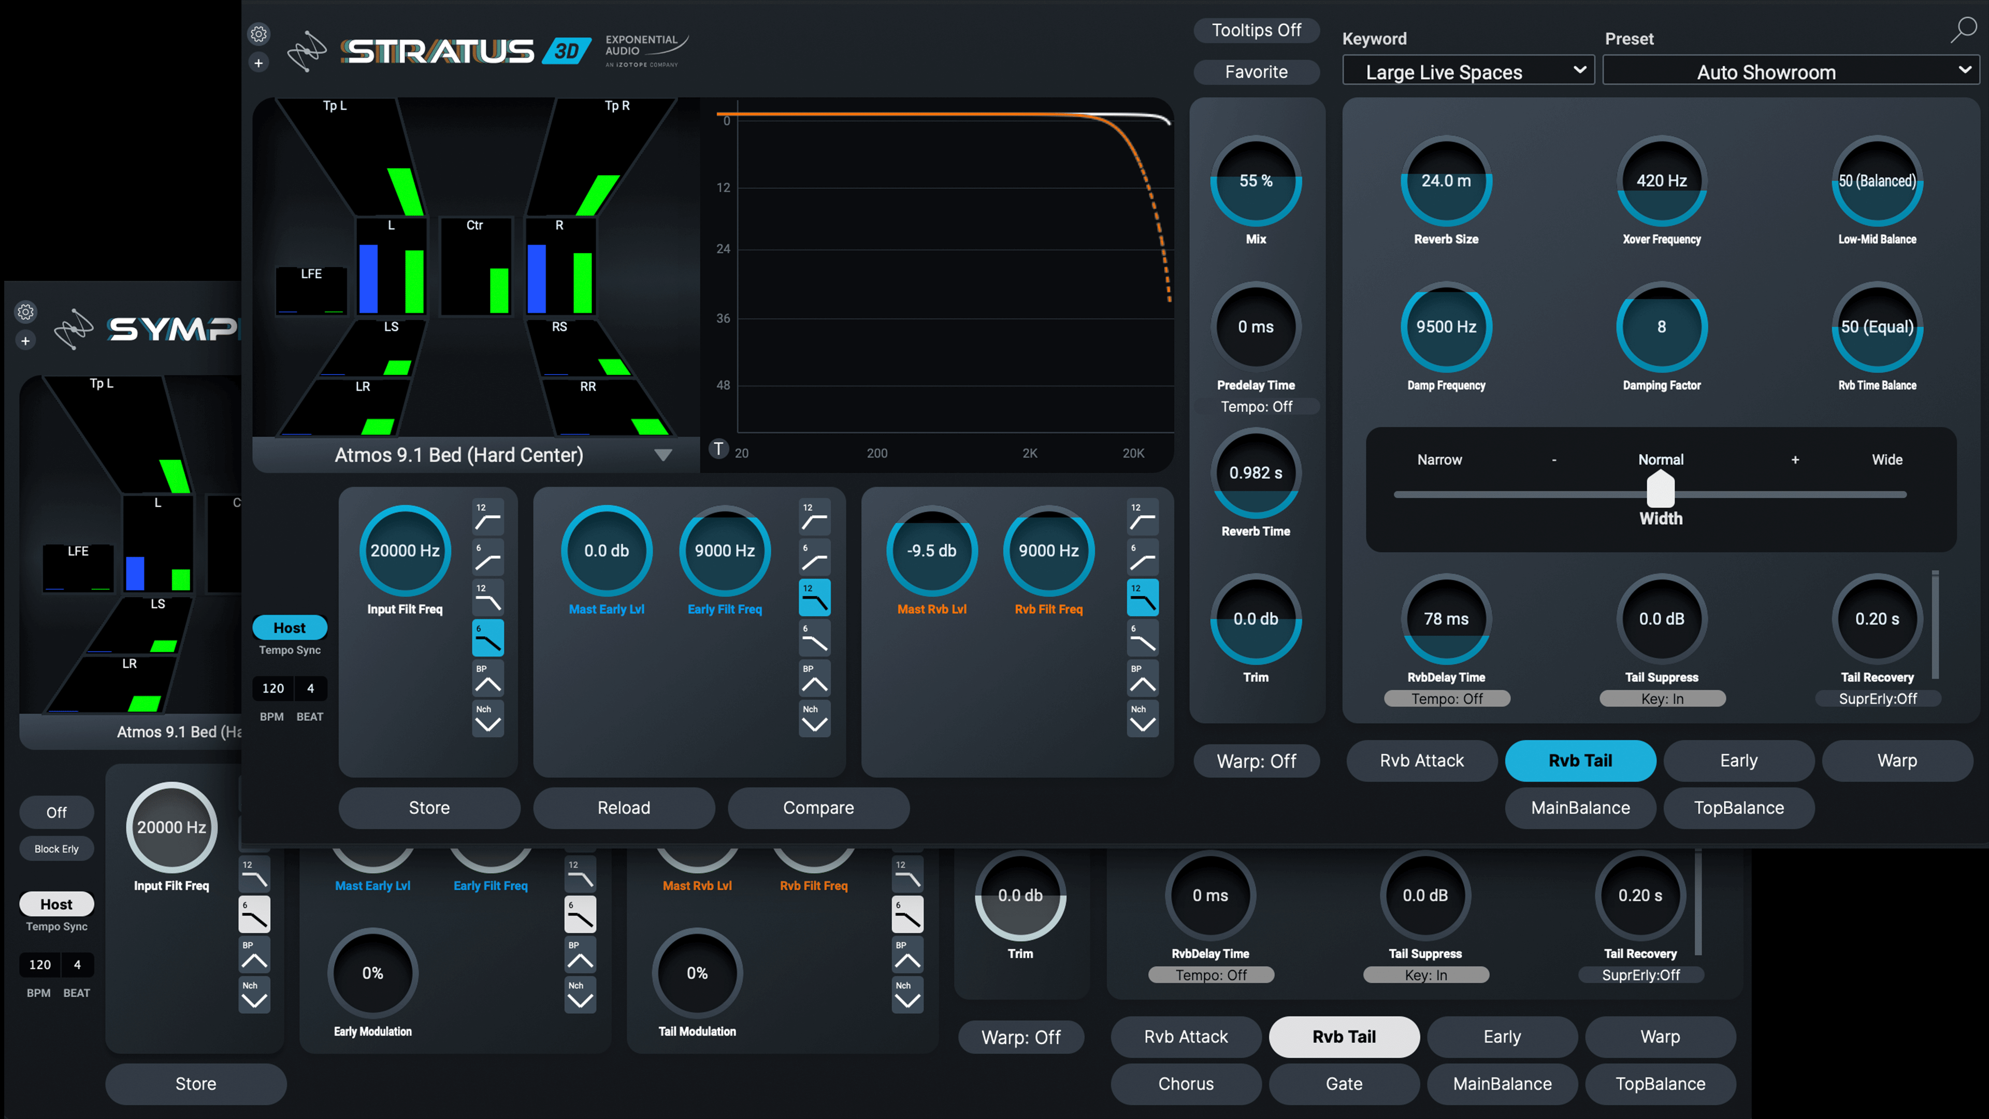Click the Compare button
This screenshot has width=1989, height=1119.
tap(818, 808)
